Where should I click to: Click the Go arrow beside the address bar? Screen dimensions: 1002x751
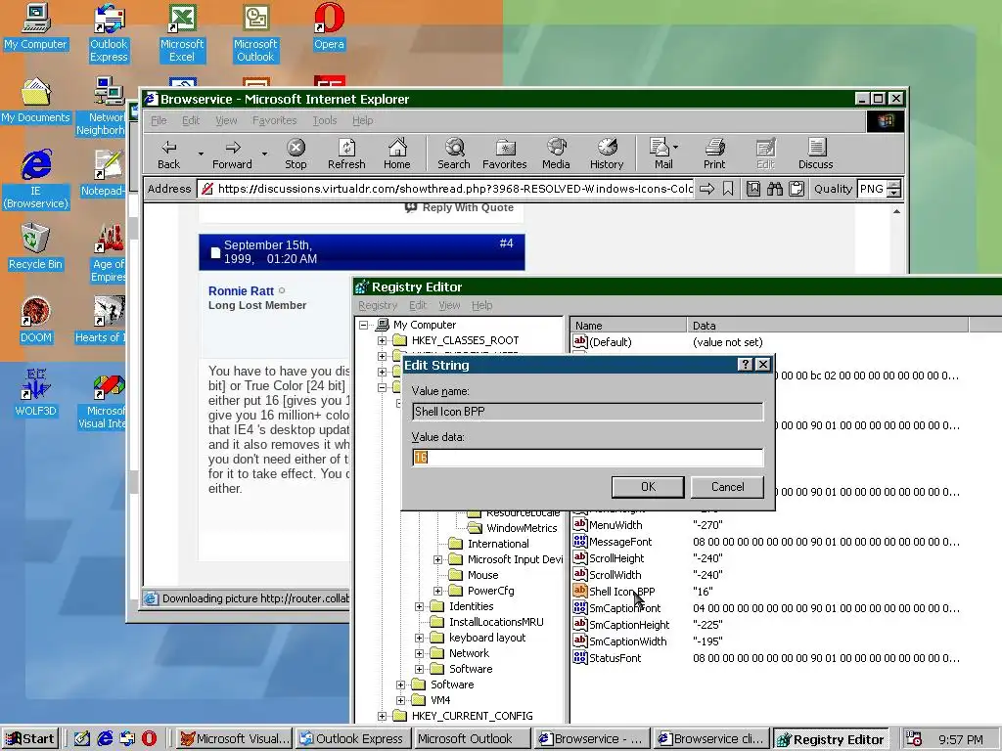(706, 189)
